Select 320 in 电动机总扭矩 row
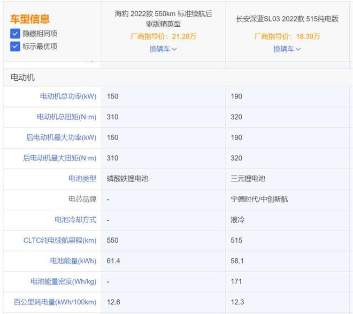The image size is (353, 314). [236, 117]
